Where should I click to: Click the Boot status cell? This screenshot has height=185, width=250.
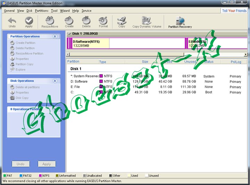point(209,92)
